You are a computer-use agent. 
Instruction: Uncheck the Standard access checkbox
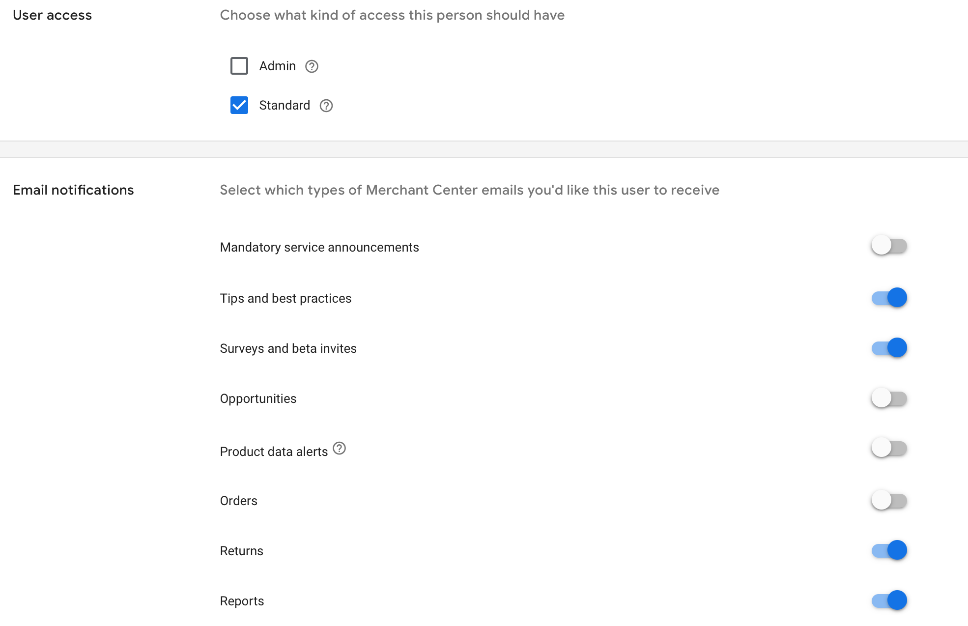pyautogui.click(x=239, y=105)
